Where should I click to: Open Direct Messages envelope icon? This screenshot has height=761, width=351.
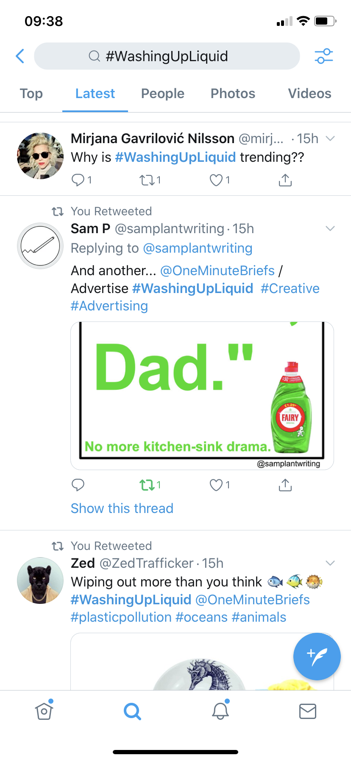pyautogui.click(x=307, y=711)
